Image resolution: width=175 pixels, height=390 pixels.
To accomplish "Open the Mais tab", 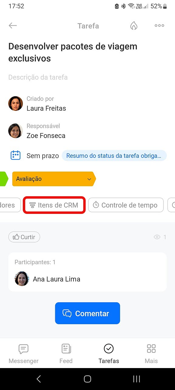I will pyautogui.click(x=151, y=353).
